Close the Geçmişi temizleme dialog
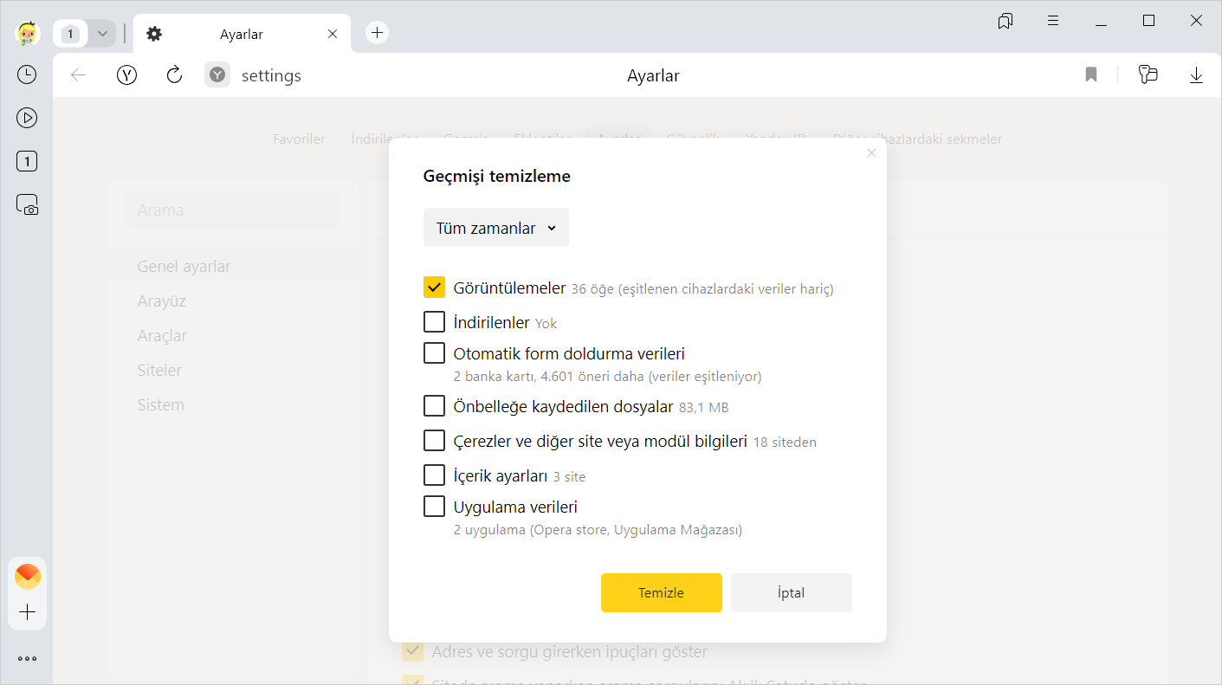1222x685 pixels. tap(871, 153)
